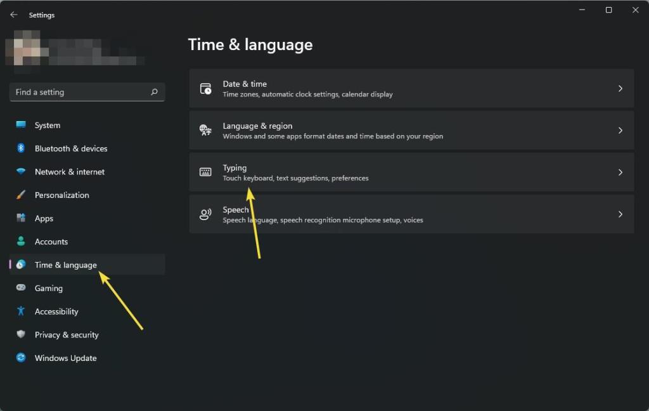Click "Speech language, speech recognition" description
The height and width of the screenshot is (411, 649).
coord(323,220)
